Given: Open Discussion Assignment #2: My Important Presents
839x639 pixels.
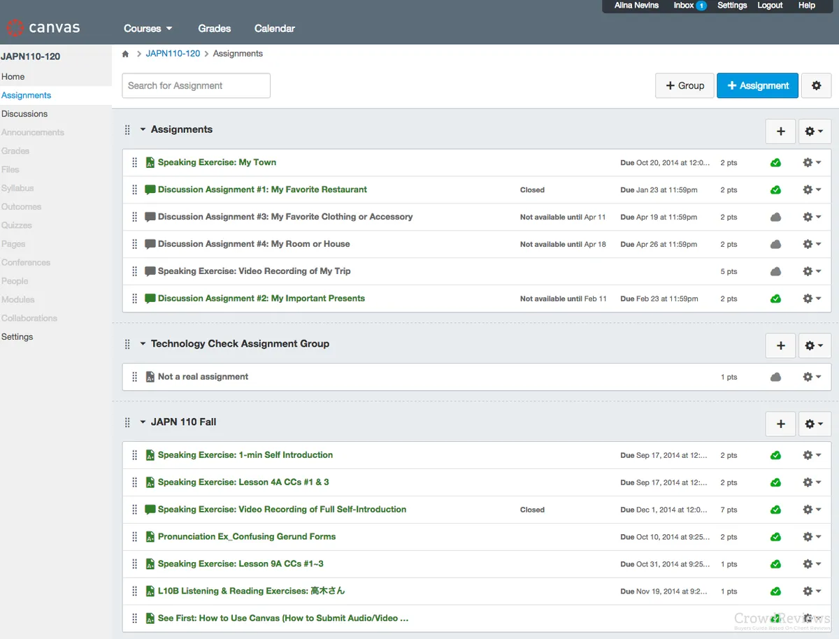Looking at the screenshot, I should pyautogui.click(x=261, y=299).
